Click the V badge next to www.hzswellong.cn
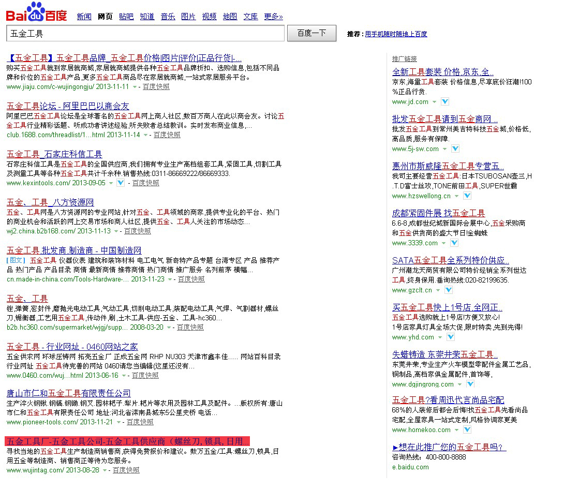The height and width of the screenshot is (489, 564). [467, 196]
